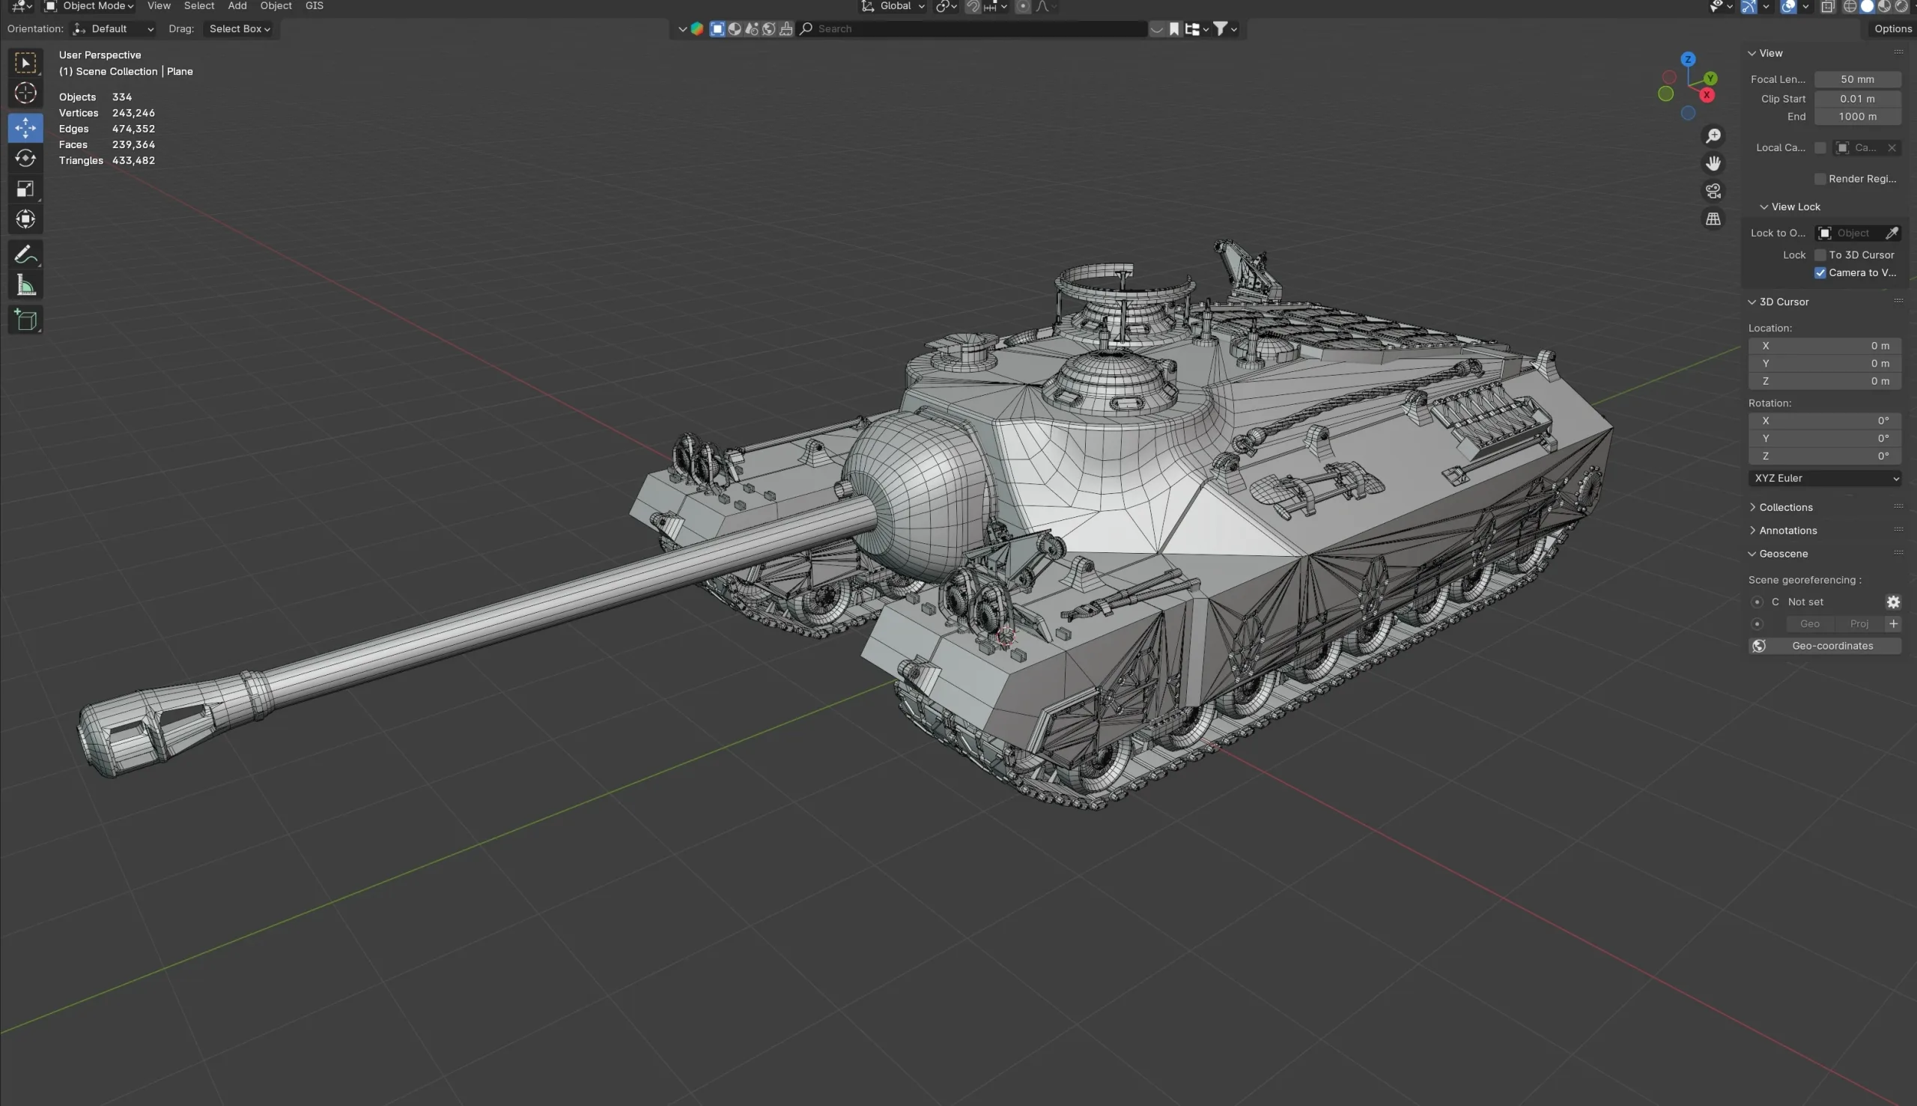The height and width of the screenshot is (1106, 1917).
Task: Select the Move tool in the toolbar
Action: (x=25, y=128)
